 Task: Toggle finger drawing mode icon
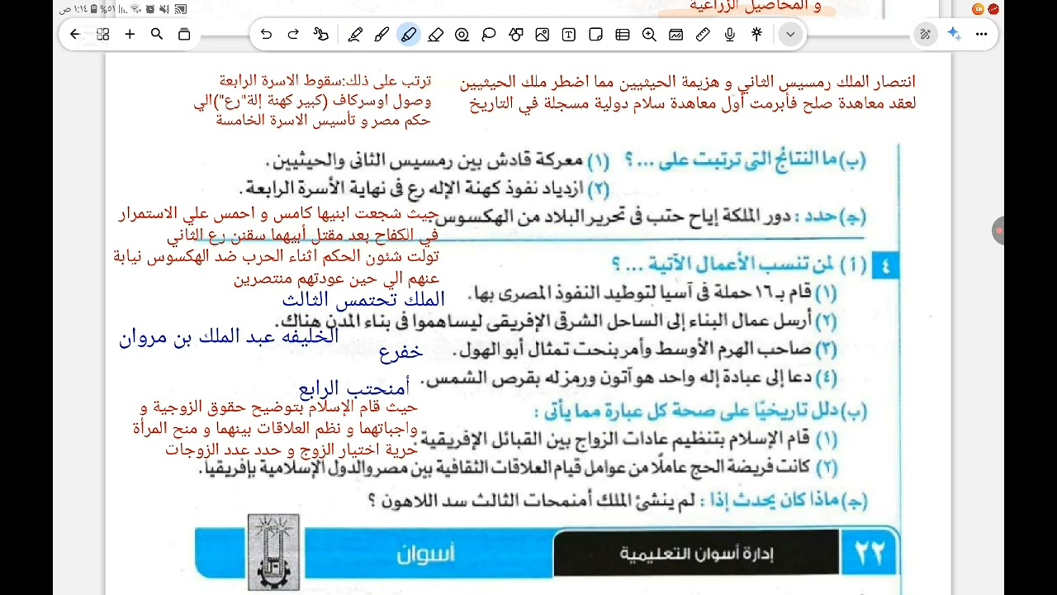tap(321, 35)
